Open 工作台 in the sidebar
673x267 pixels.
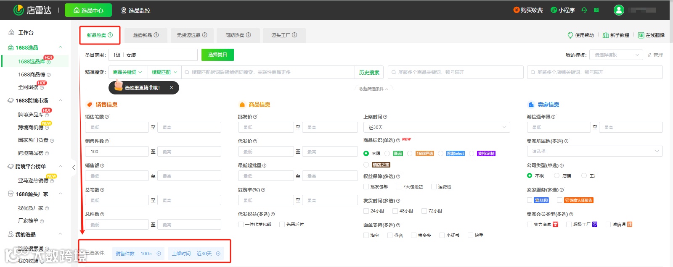26,32
